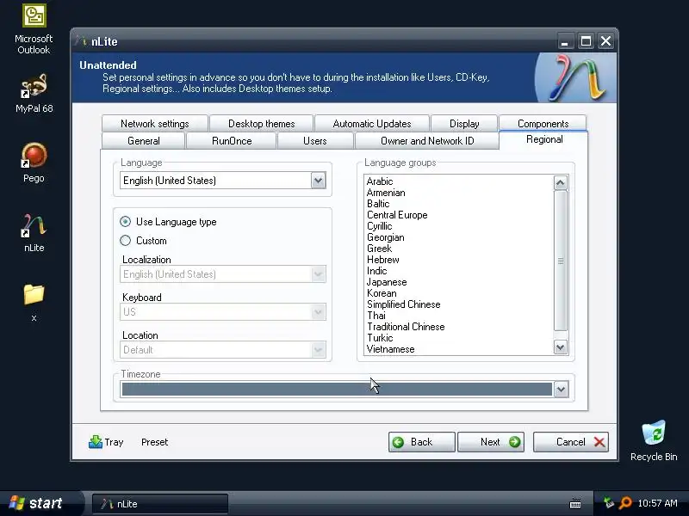Open the RunOnce tab
This screenshot has width=689, height=516.
(x=232, y=141)
